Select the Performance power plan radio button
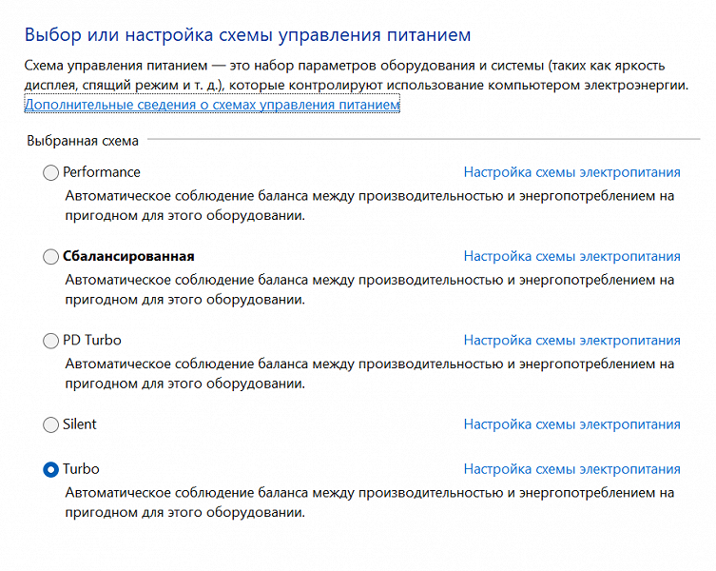The image size is (716, 571). coord(50,173)
